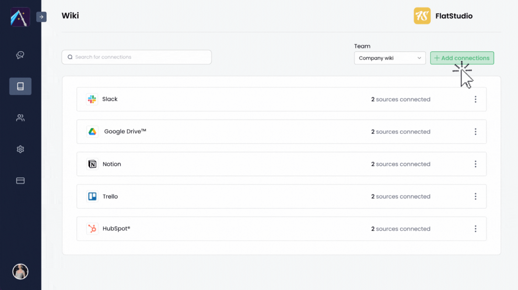Open the three-dot menu for Notion
Screen dimensions: 518x290
point(475,164)
